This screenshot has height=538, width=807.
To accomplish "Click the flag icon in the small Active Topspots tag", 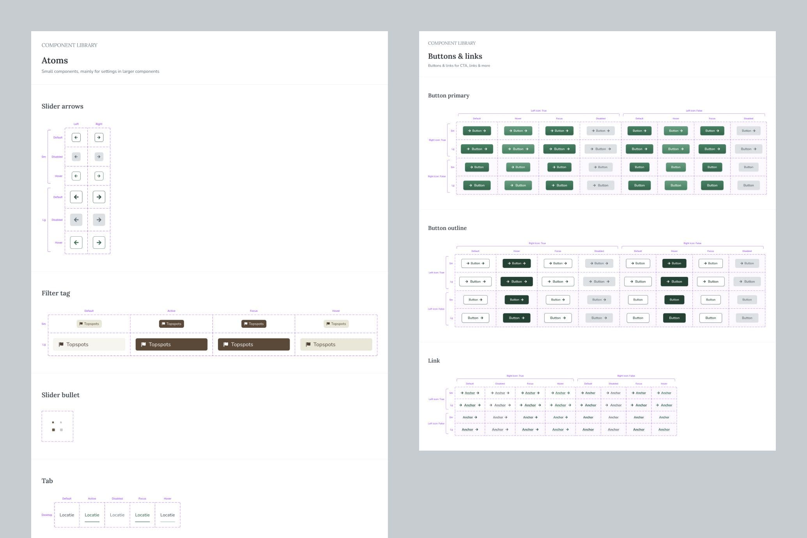I will point(163,324).
